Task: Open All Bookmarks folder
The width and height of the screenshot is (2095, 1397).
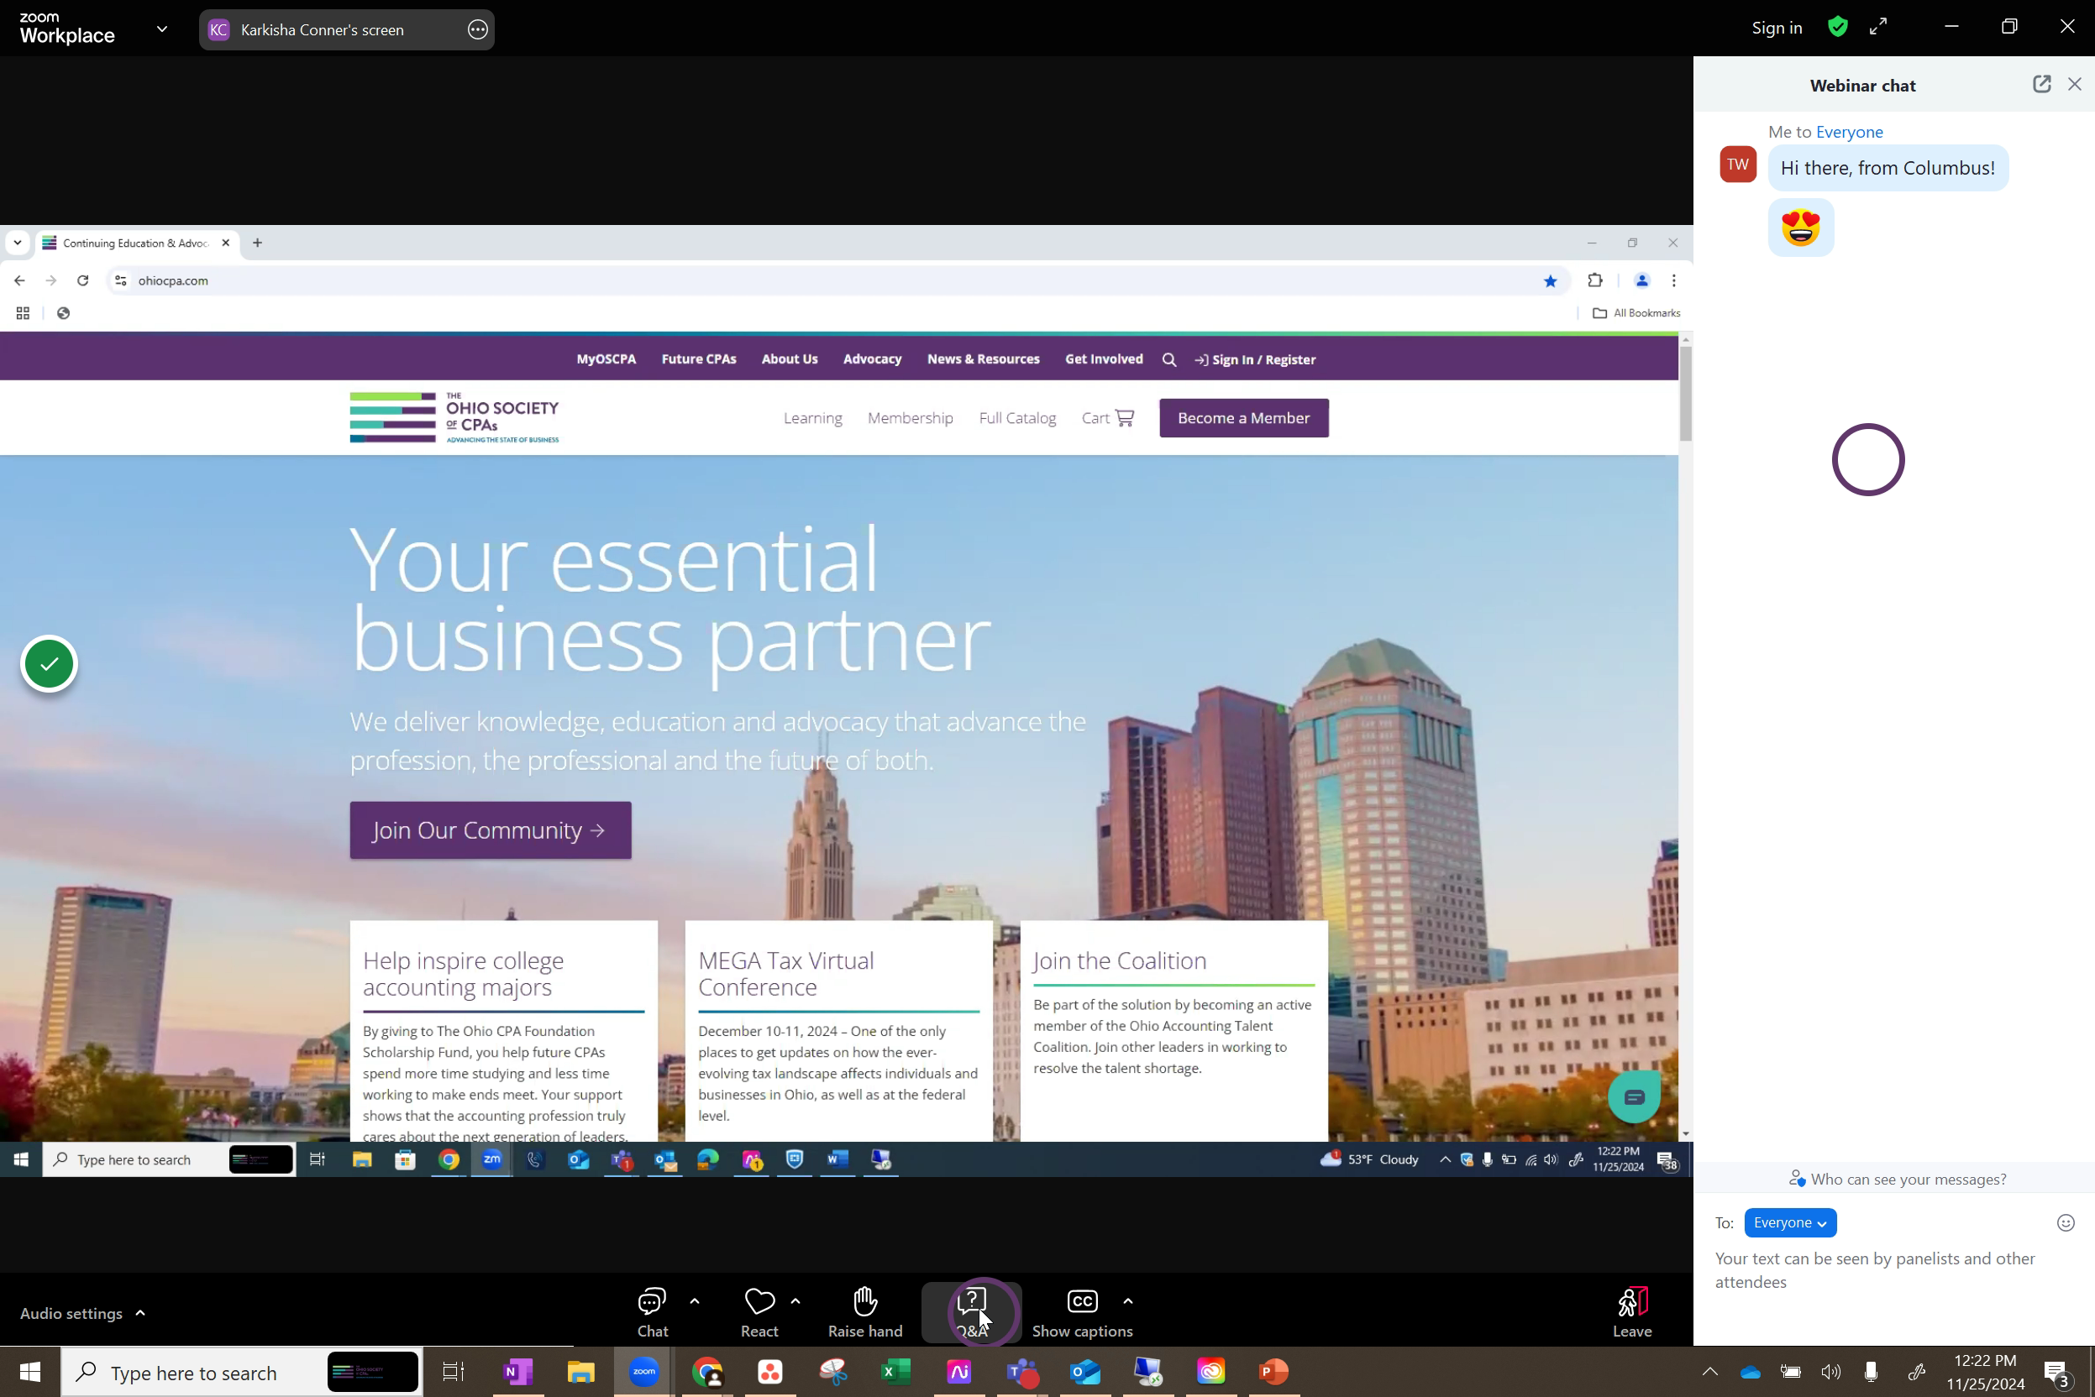Action: click(1637, 312)
